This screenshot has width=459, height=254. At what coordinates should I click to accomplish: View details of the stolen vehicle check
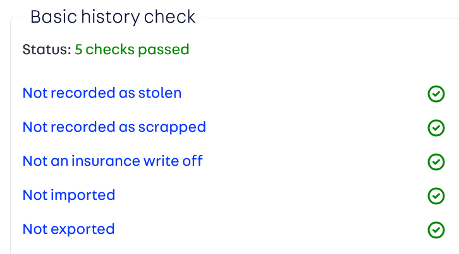[x=102, y=93]
